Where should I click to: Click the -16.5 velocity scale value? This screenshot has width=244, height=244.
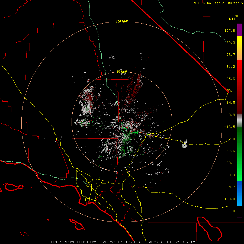click(230, 127)
